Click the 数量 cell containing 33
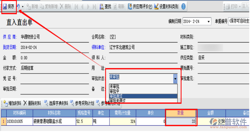The image size is (250, 132). (x=181, y=121)
